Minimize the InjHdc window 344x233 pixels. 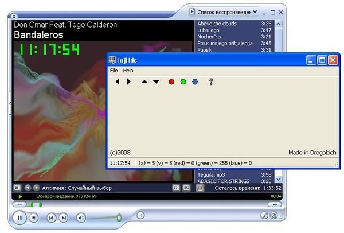(311, 60)
